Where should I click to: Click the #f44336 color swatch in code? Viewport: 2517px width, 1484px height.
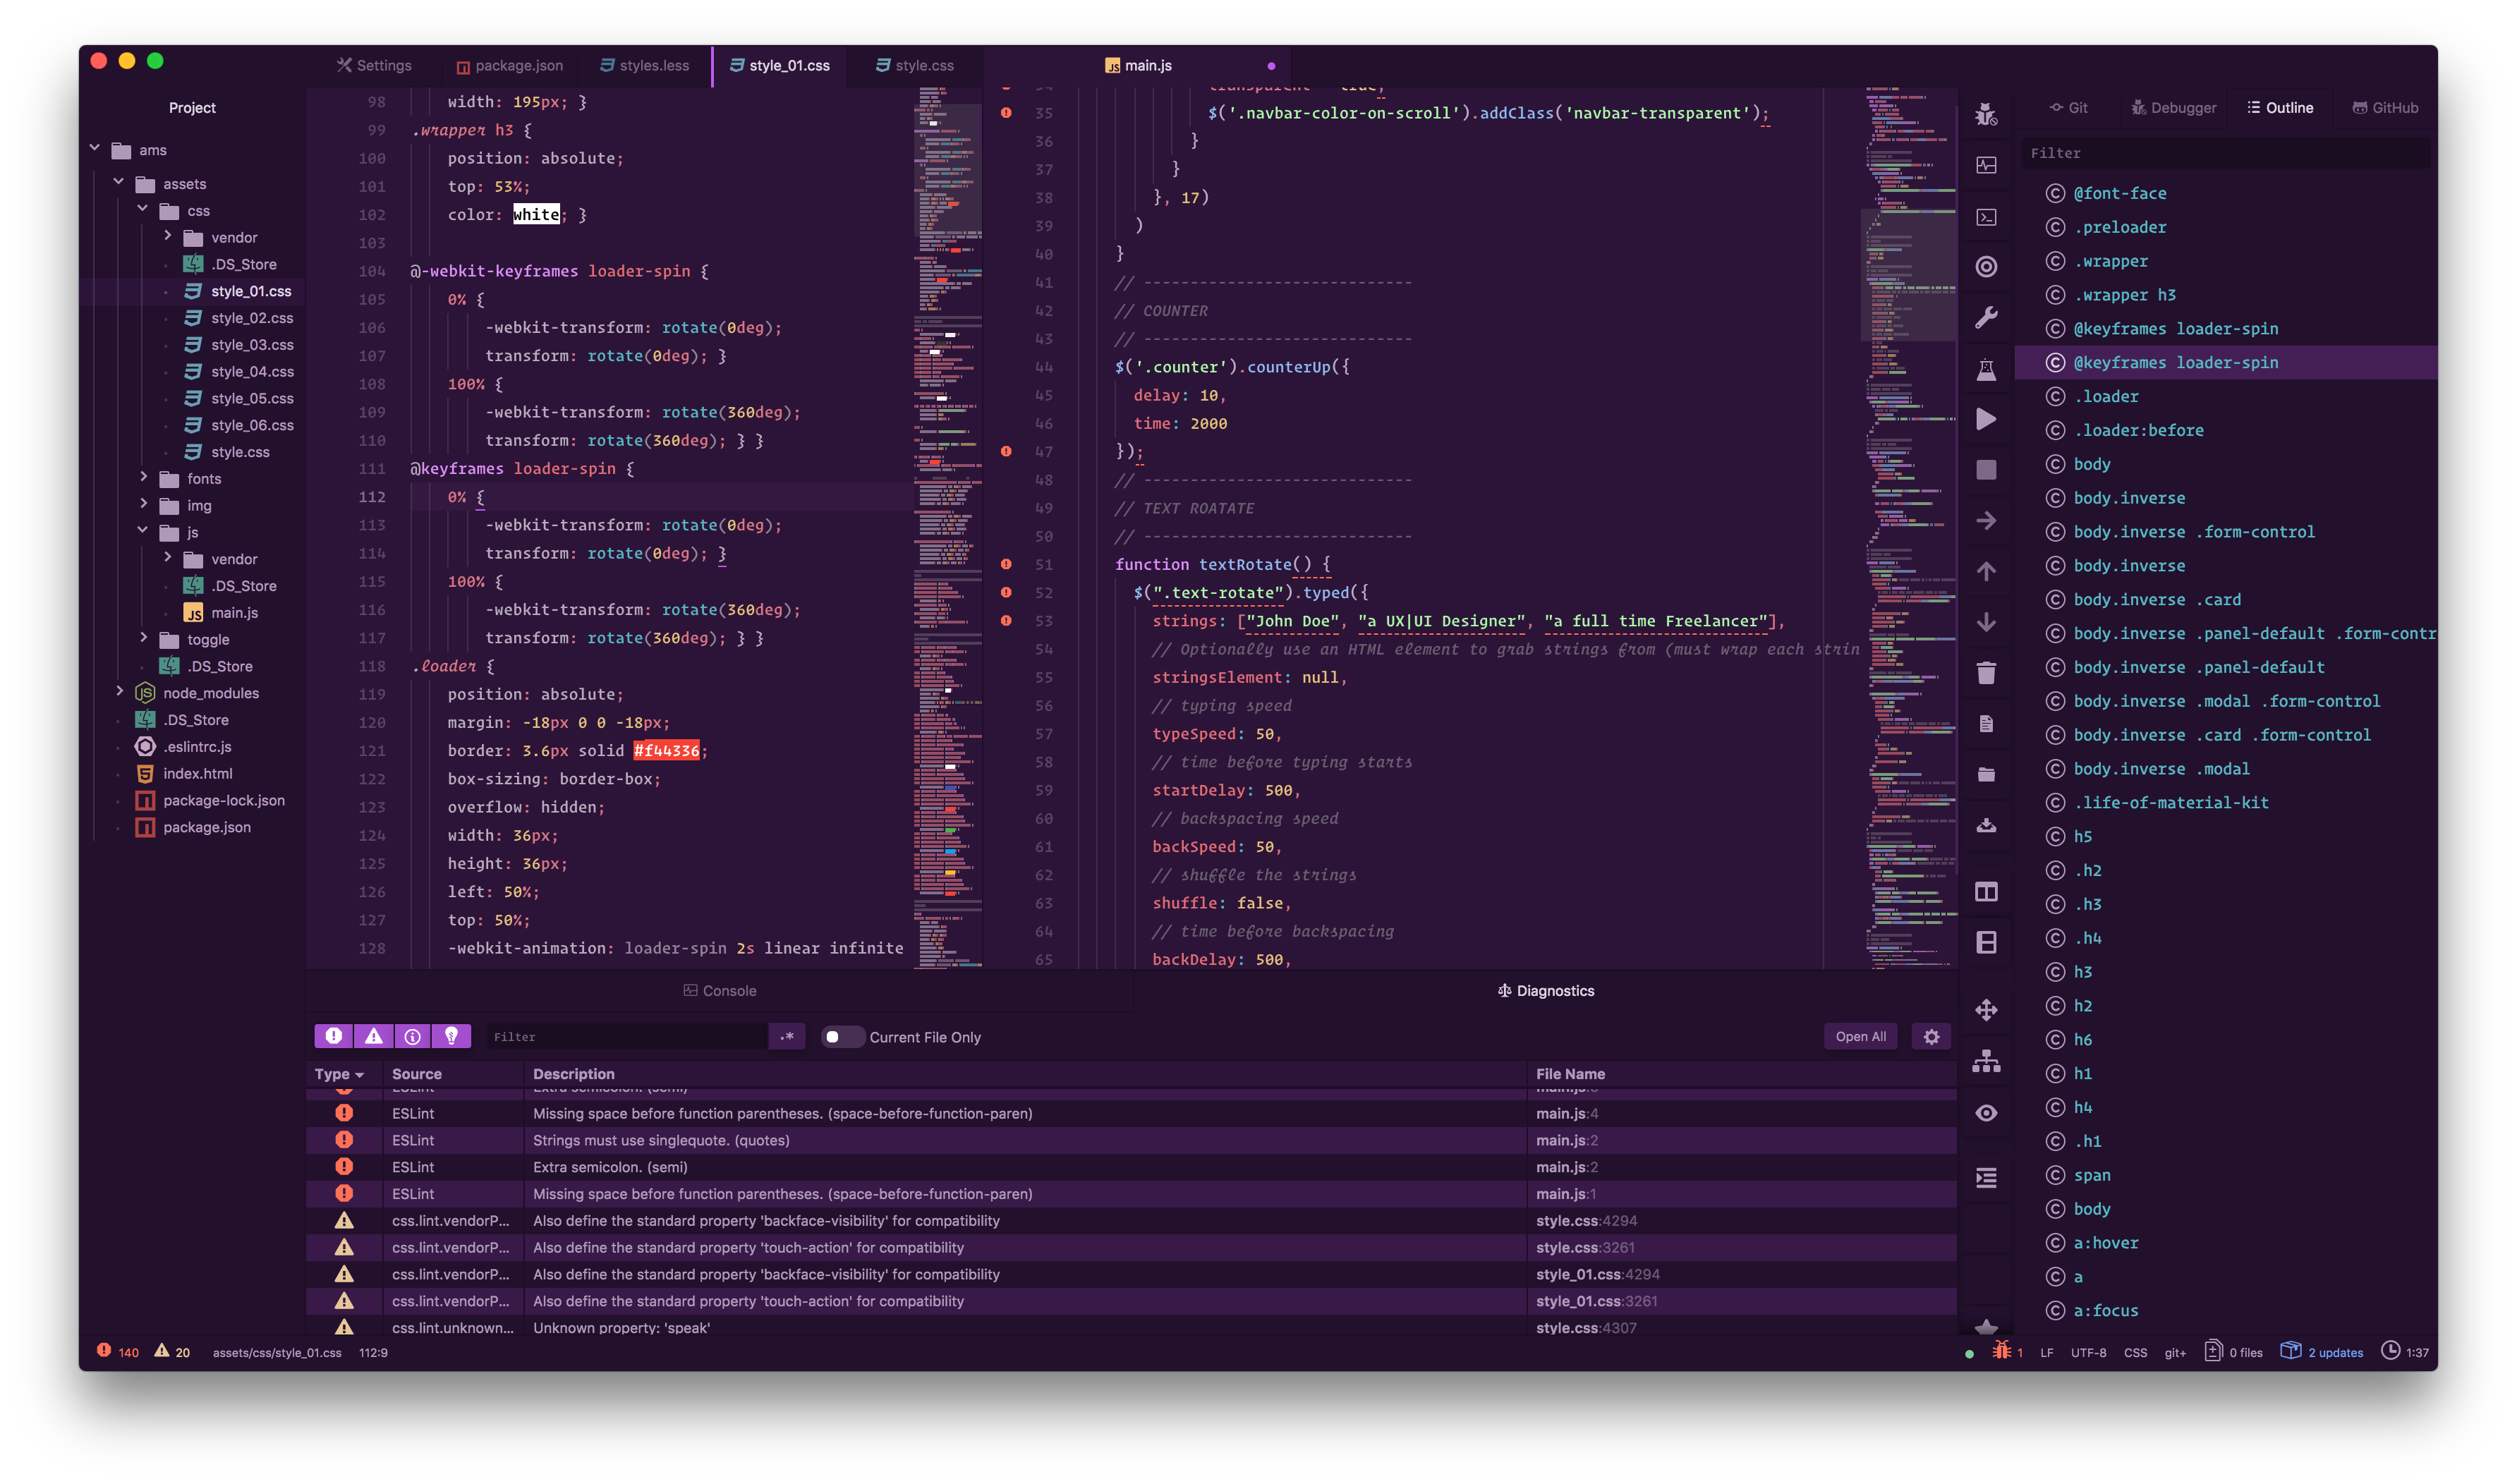pos(666,750)
